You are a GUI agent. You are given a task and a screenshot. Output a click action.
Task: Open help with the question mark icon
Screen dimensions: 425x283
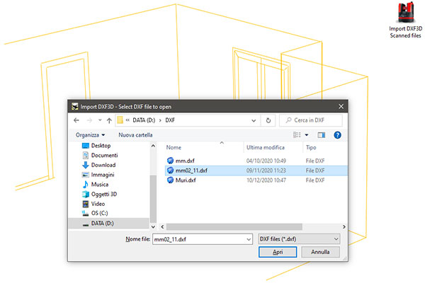pyautogui.click(x=337, y=135)
